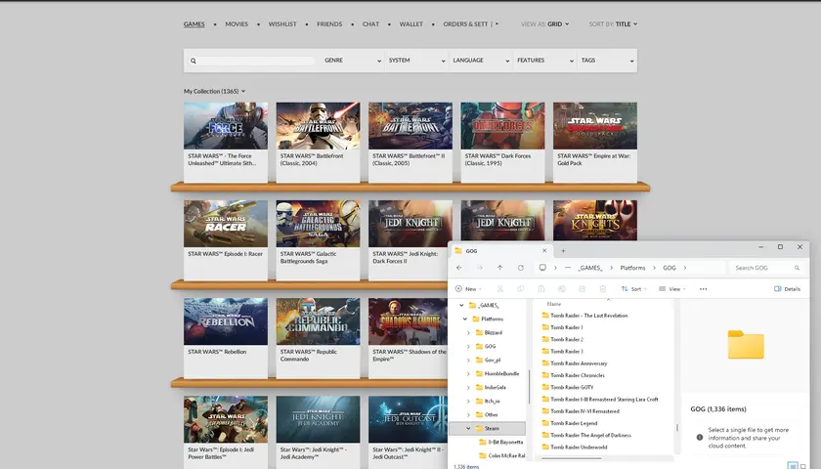Click the search magnifier in Search GOG box
The height and width of the screenshot is (469, 821).
[797, 268]
